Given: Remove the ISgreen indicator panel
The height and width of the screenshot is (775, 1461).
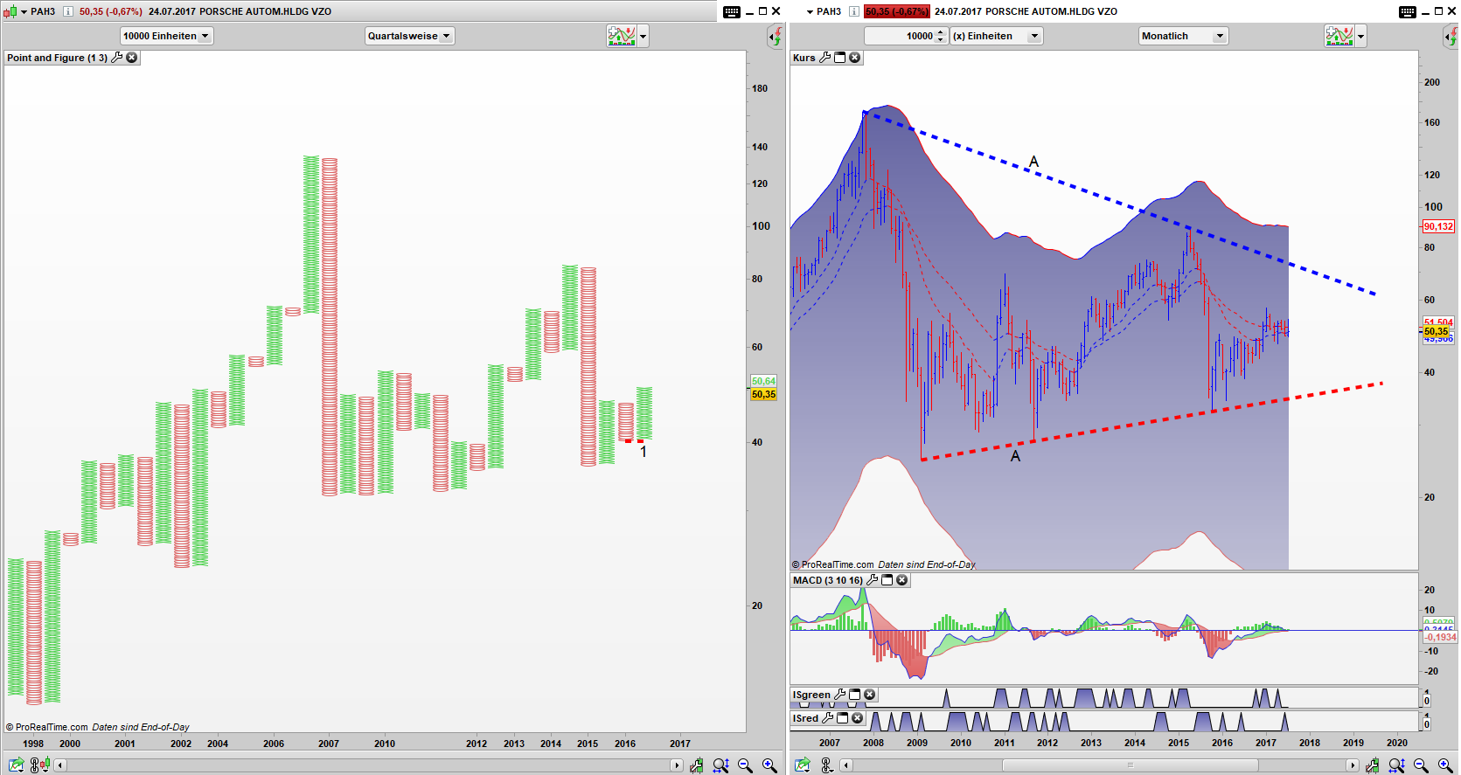Looking at the screenshot, I should [x=870, y=695].
